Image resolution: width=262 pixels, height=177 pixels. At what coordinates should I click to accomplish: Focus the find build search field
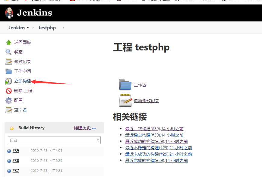54,140
